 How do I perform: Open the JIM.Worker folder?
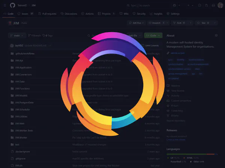(21, 137)
